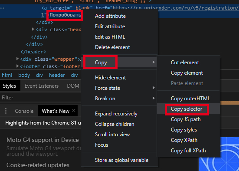Expand the div class wrapper node

click(x=17, y=59)
